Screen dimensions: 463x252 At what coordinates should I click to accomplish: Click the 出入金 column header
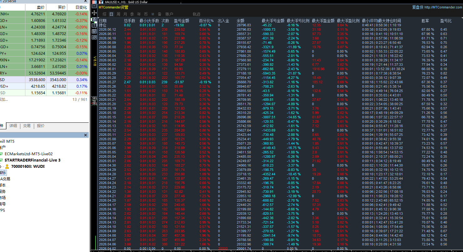(x=223, y=21)
